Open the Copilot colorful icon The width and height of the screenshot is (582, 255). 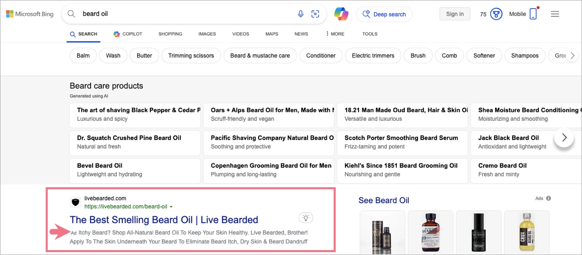click(x=341, y=14)
